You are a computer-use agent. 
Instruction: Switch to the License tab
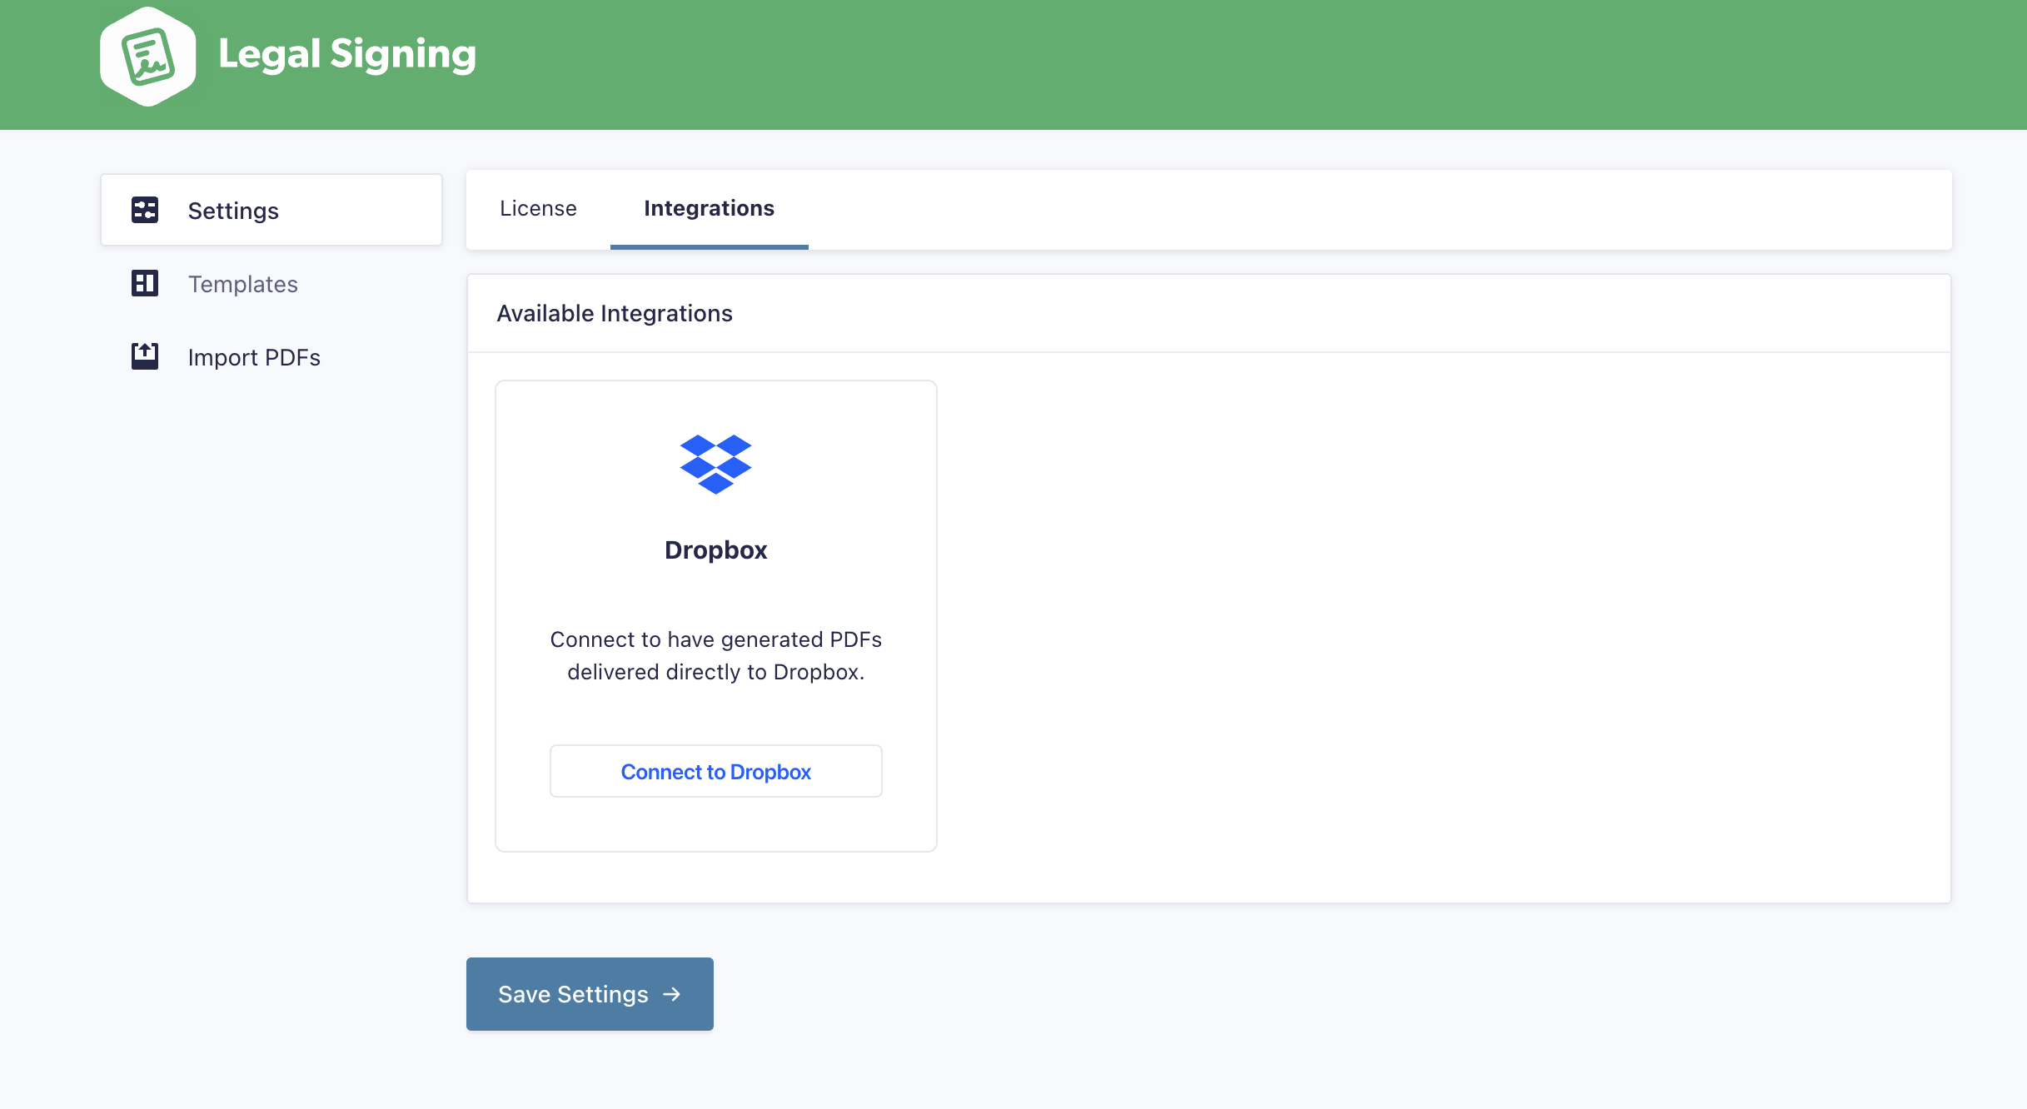(538, 208)
